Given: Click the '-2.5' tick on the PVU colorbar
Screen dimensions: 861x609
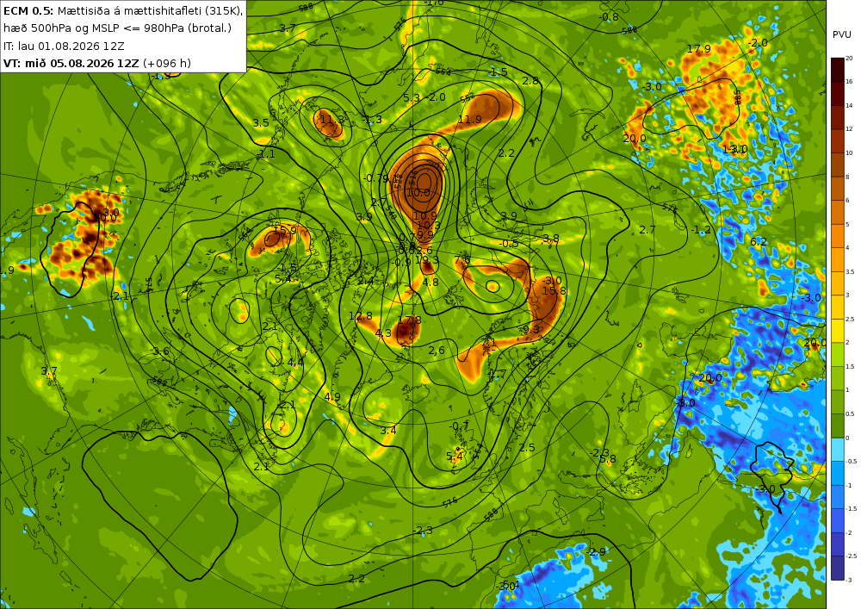Looking at the screenshot, I should [x=852, y=556].
